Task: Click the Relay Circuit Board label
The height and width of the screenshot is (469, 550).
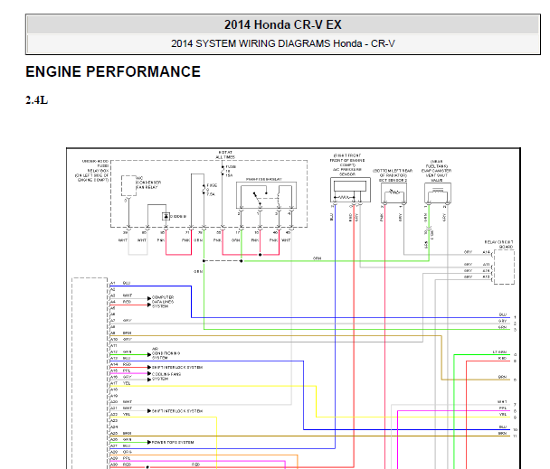Action: click(498, 244)
